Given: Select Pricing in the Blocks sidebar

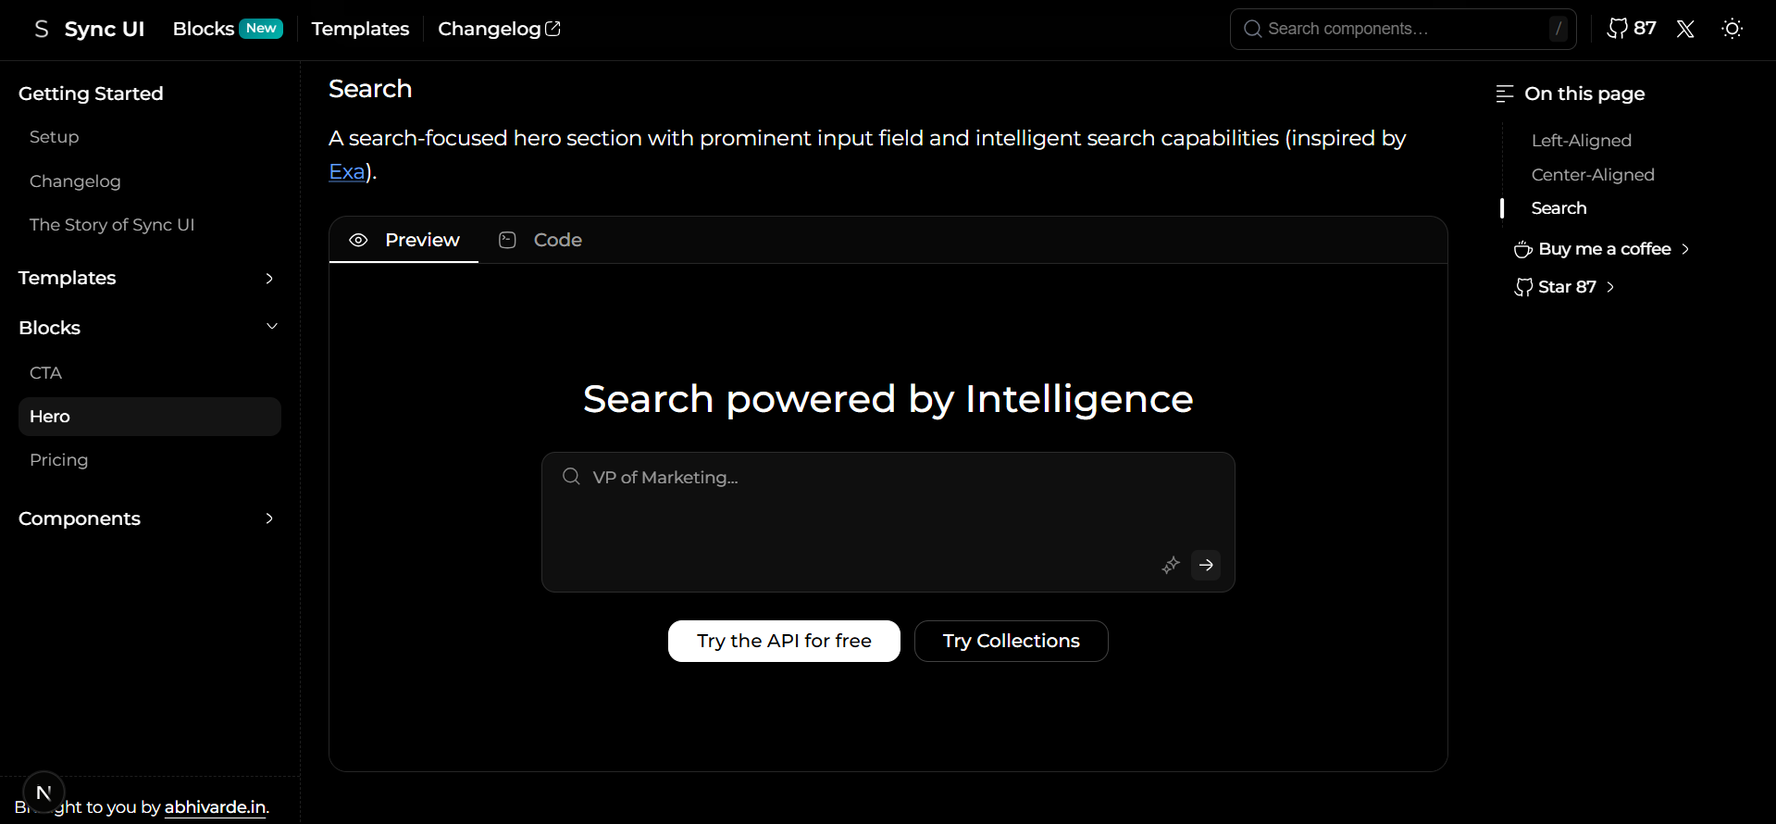Looking at the screenshot, I should pyautogui.click(x=58, y=459).
